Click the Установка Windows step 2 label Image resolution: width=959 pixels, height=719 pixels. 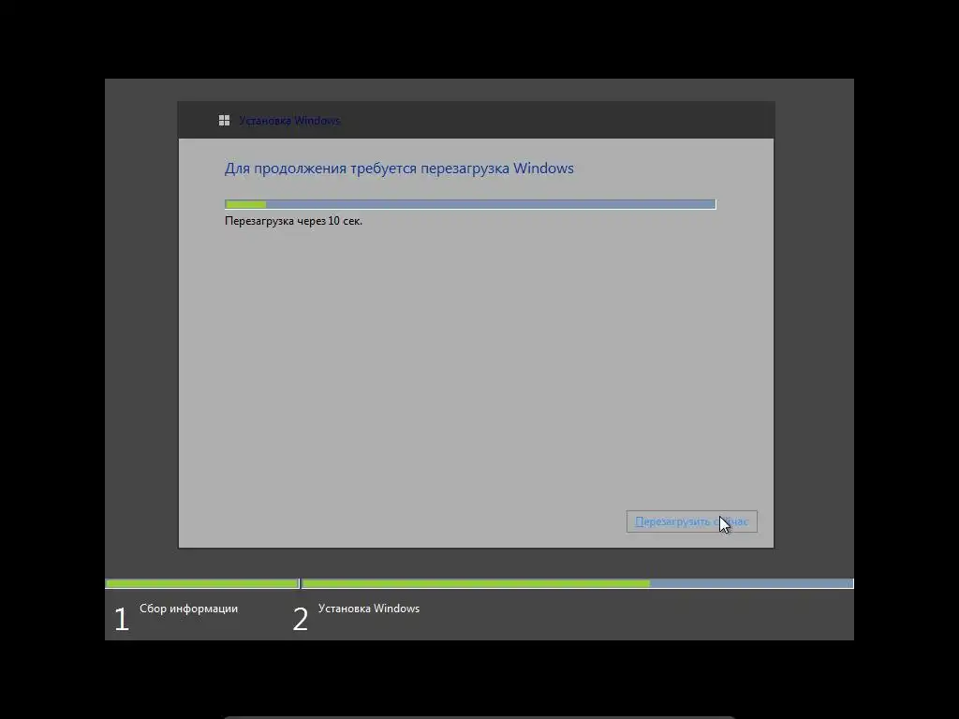tap(369, 609)
